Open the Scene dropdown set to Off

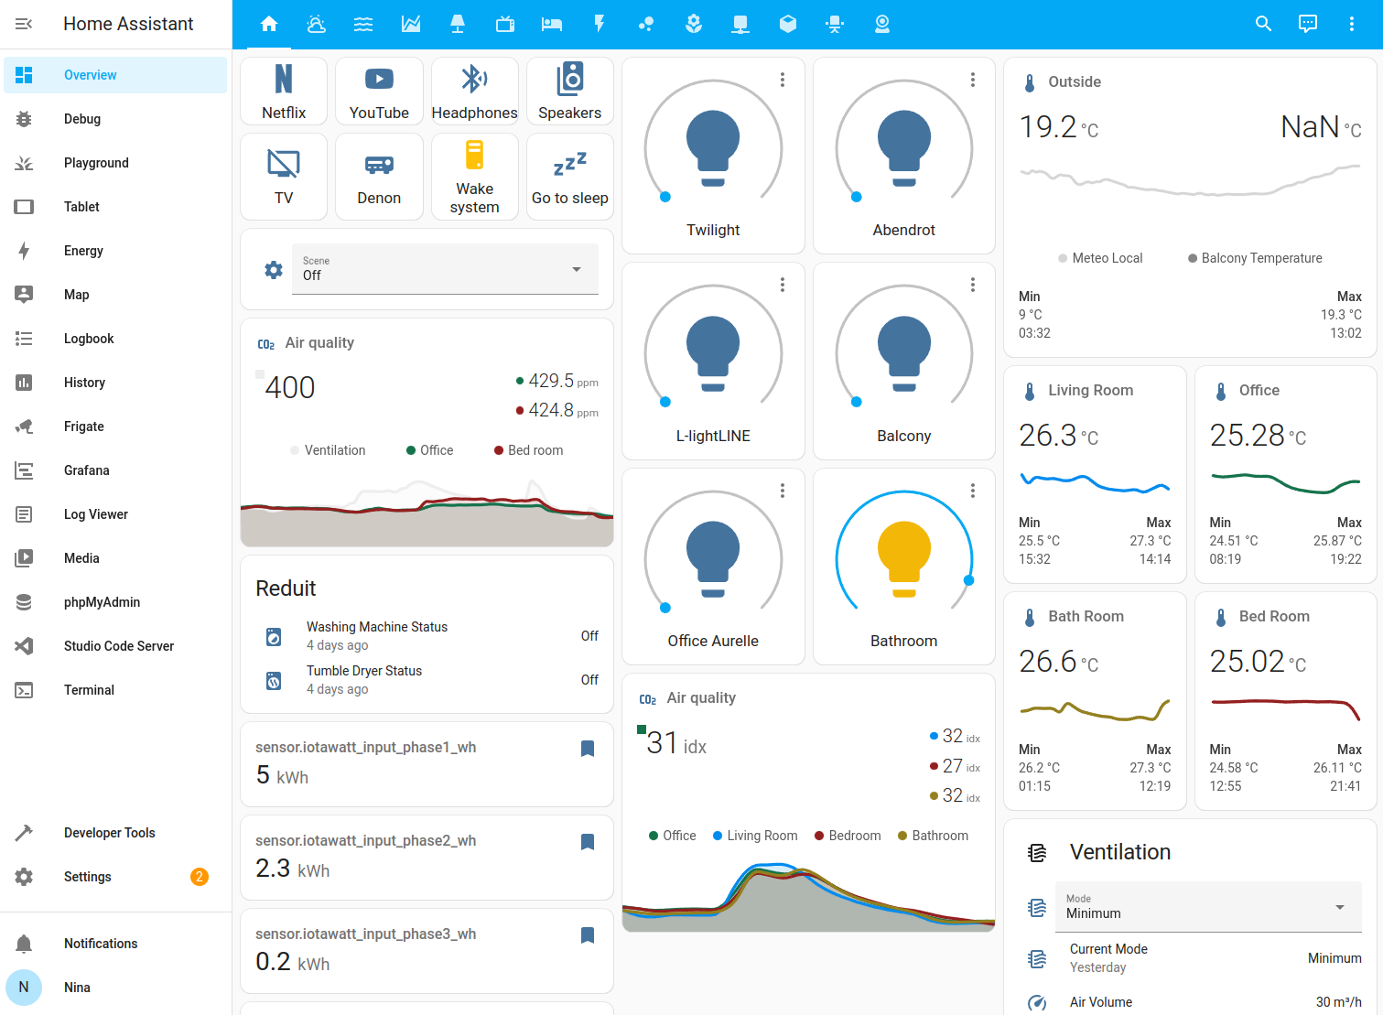445,269
